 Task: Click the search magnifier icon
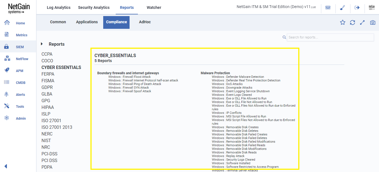pyautogui.click(x=284, y=37)
